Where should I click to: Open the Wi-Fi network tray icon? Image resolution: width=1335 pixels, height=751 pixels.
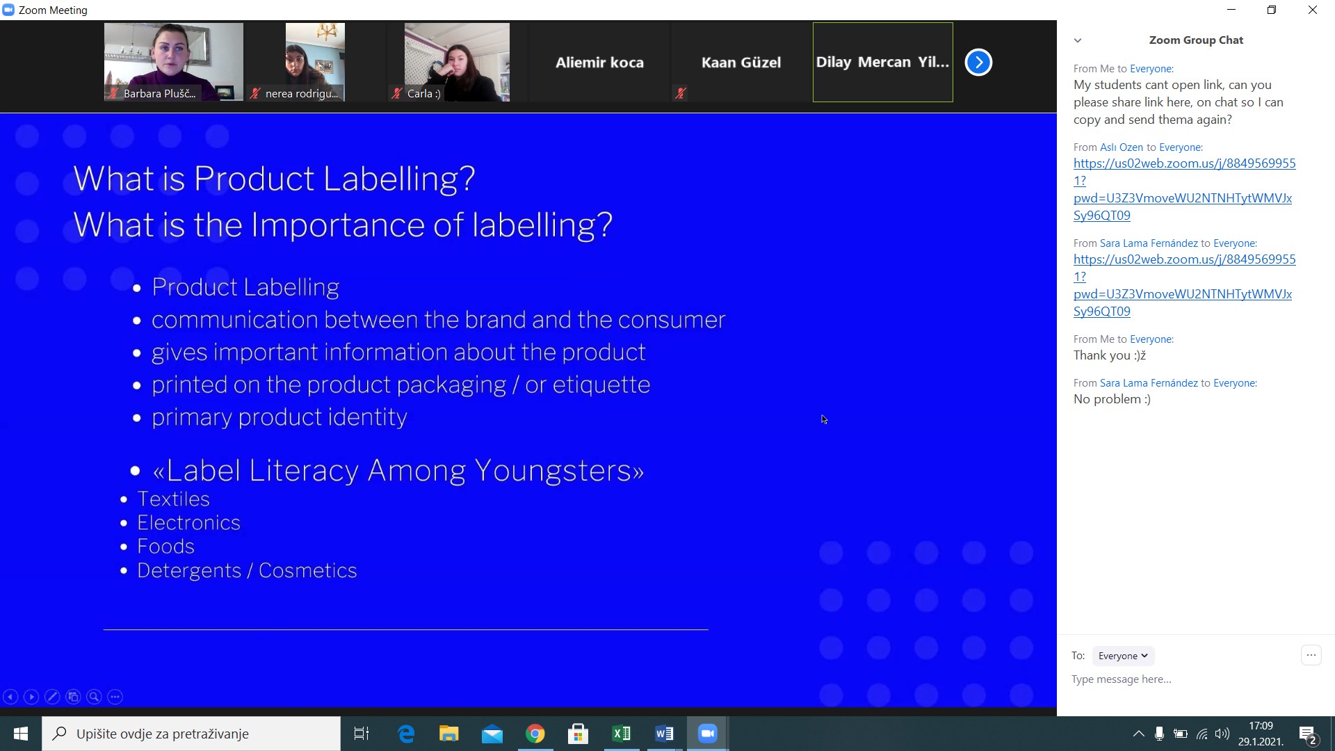point(1201,734)
